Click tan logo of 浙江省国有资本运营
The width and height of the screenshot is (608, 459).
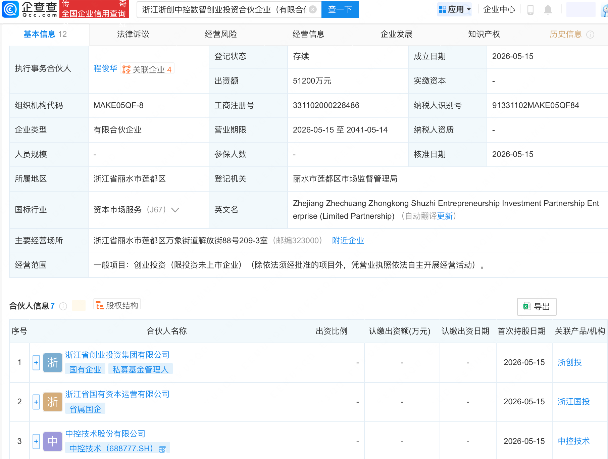point(53,402)
